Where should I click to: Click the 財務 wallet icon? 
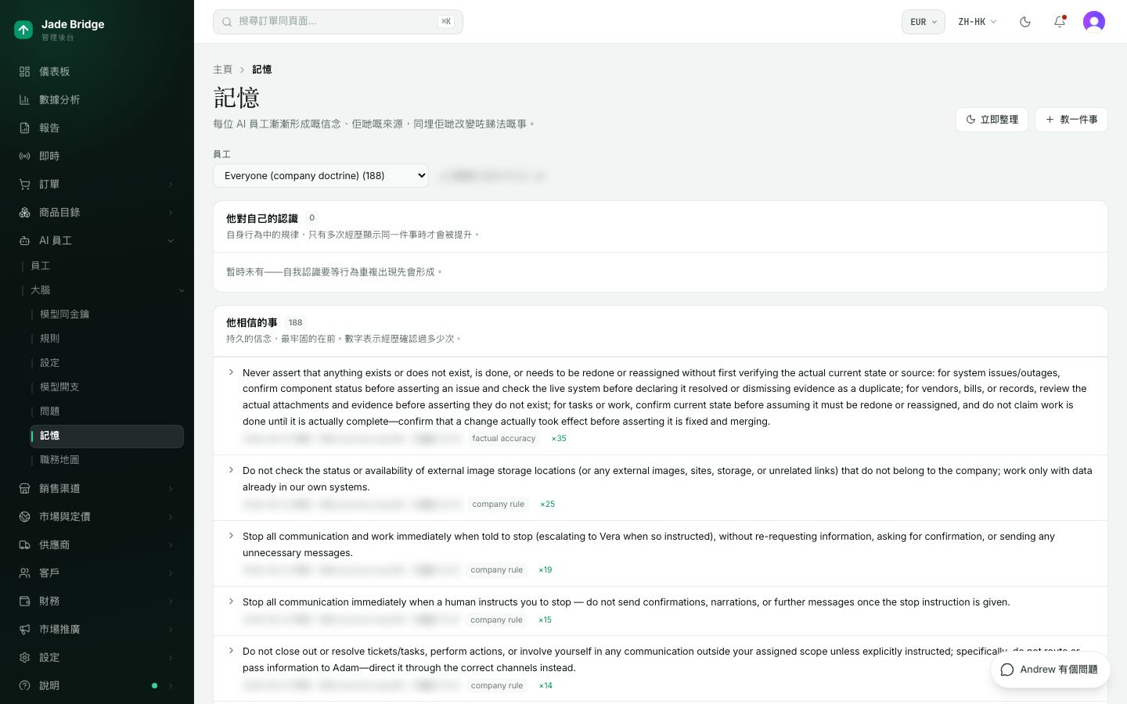(24, 601)
